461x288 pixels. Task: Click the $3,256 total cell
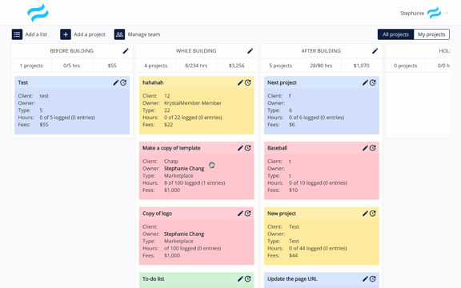pos(237,66)
